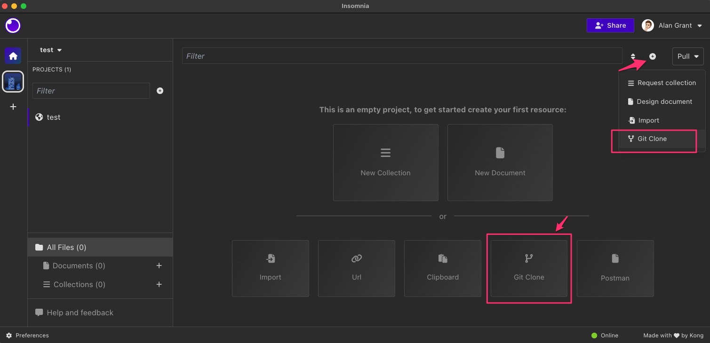Screen dimensions: 710x343
Task: Focus the projects Filter field
Action: (91, 91)
